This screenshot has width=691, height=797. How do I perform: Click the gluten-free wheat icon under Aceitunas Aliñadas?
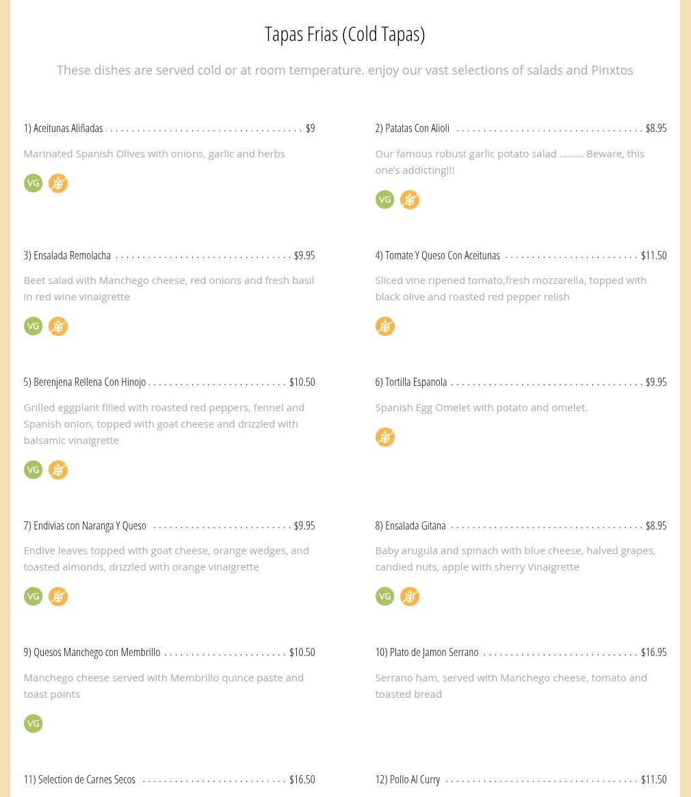coord(58,183)
